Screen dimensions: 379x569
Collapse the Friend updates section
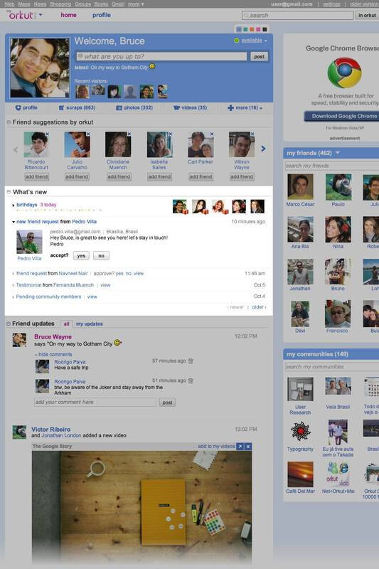9,324
